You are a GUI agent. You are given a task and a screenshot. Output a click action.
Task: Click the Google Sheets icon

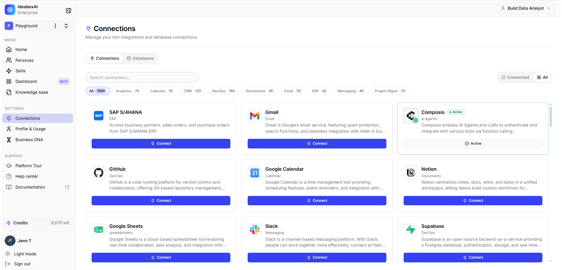(x=99, y=230)
